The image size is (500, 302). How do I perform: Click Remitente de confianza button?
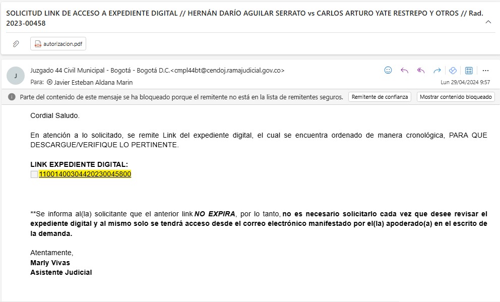point(380,97)
